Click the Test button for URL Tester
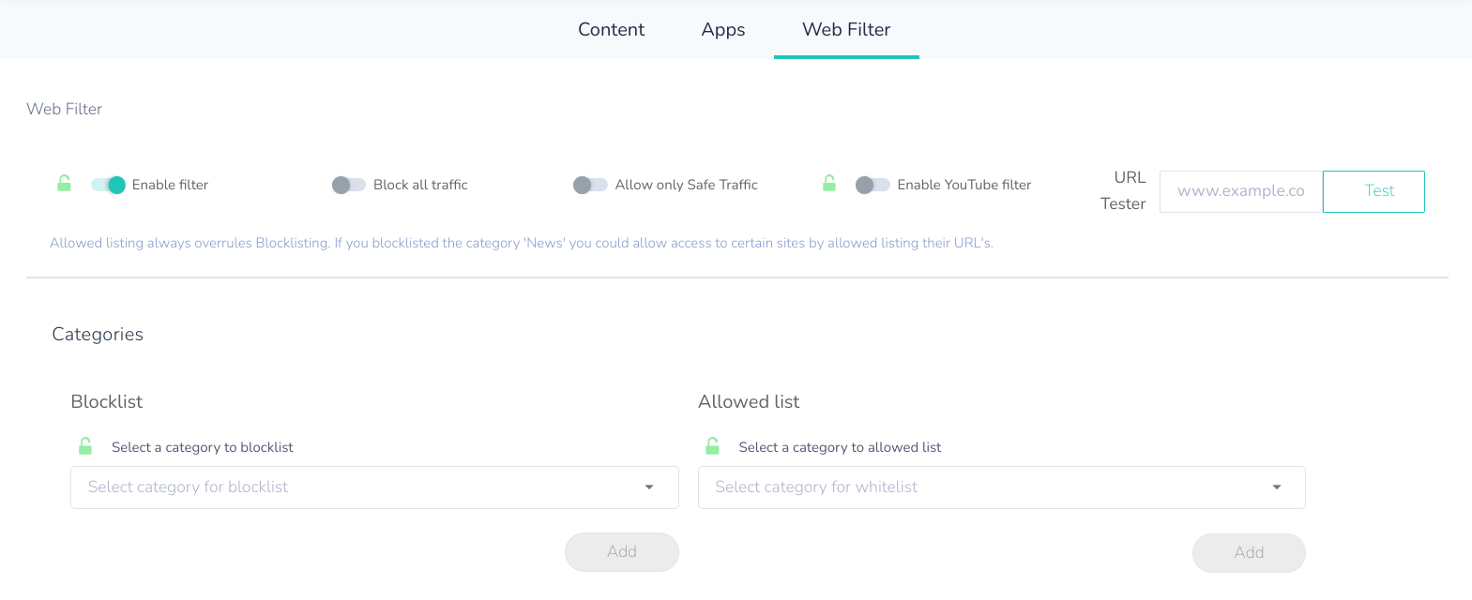 coord(1373,191)
